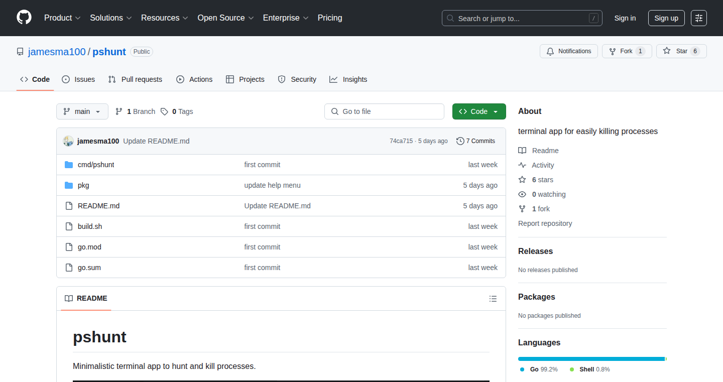Open the go.mod file
The image size is (723, 382).
[89, 247]
